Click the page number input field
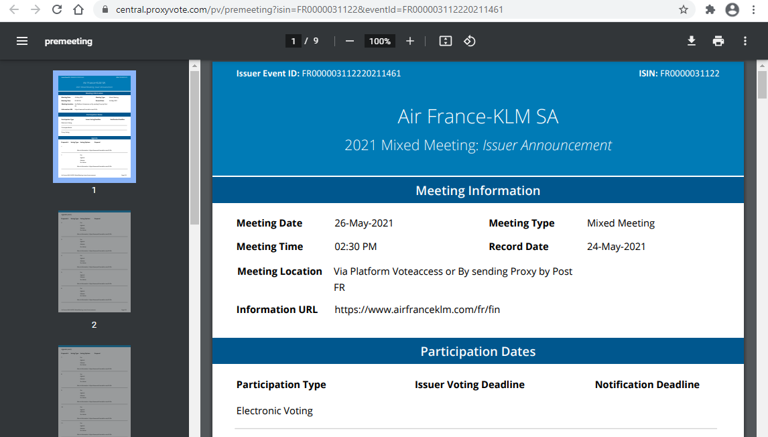This screenshot has height=437, width=768. click(293, 41)
